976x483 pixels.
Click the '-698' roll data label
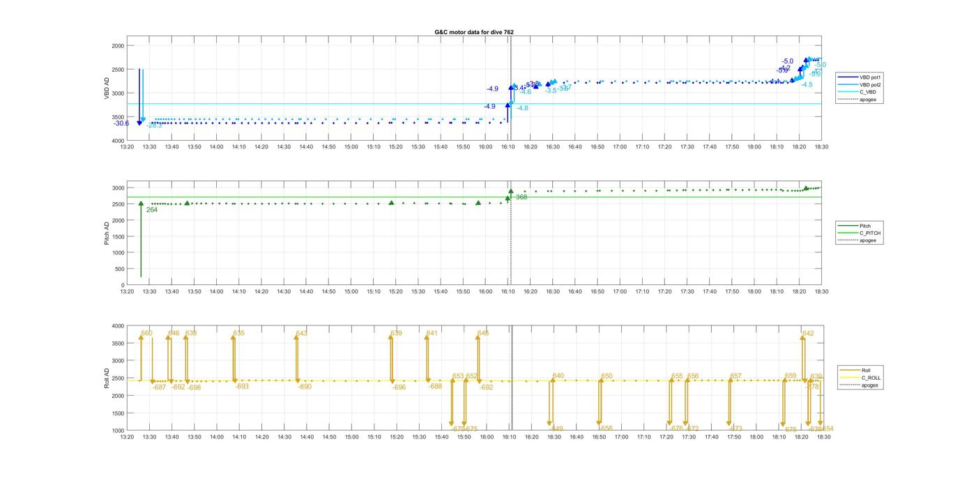194,387
